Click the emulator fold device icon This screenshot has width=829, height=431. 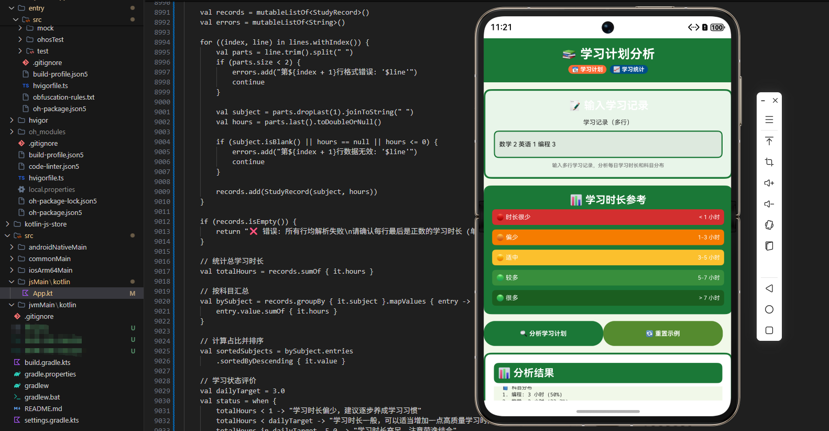769,246
